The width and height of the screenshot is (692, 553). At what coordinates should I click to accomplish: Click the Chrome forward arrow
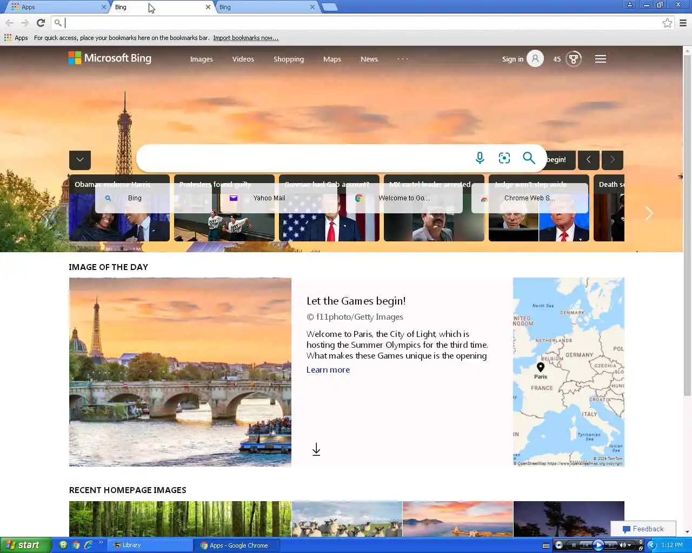pos(25,23)
